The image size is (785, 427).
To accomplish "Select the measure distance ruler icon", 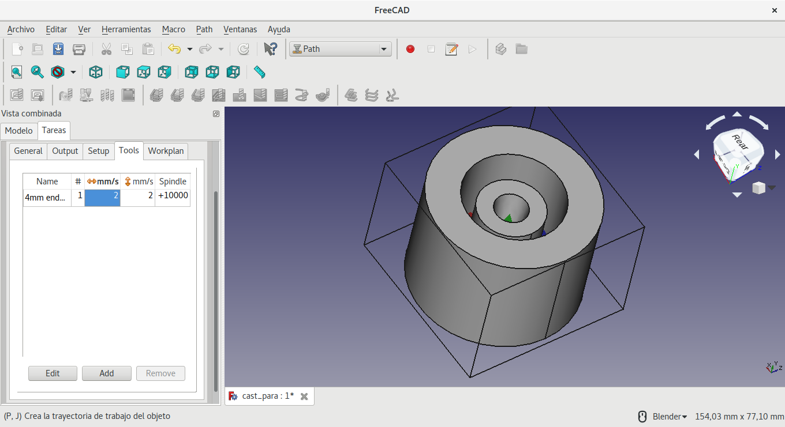I will (x=259, y=72).
